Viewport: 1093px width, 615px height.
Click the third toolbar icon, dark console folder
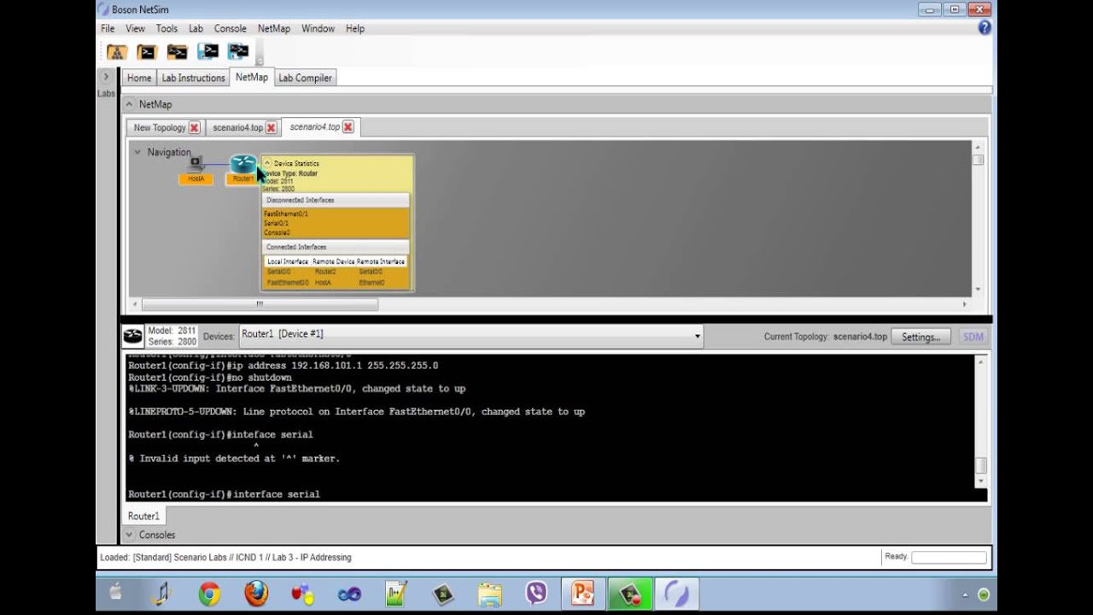tap(177, 52)
